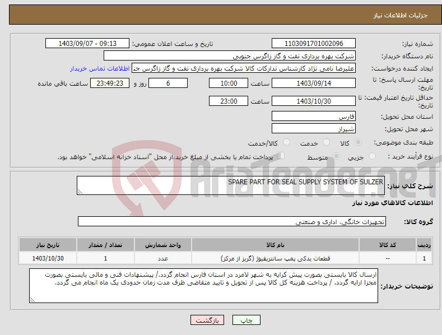This screenshot has width=442, height=335.
Task: Click the SPARE PART FOR SEAL SUPPLY description box
Action: click(231, 185)
